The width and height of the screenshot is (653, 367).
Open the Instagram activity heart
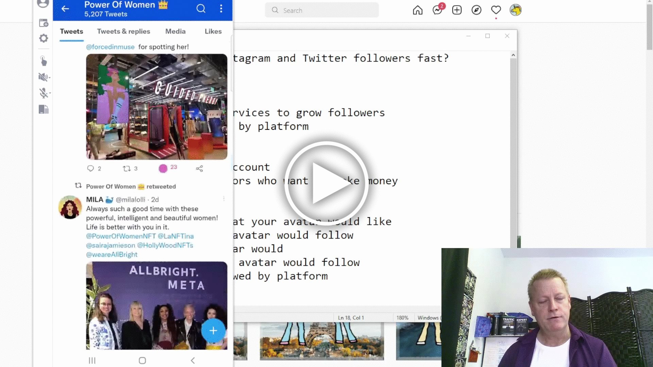pyautogui.click(x=496, y=10)
